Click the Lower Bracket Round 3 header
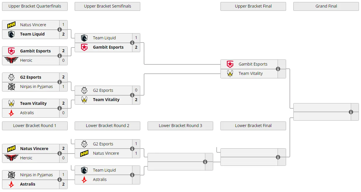Image resolution: width=361 pixels, height=192 pixels. [x=180, y=126]
